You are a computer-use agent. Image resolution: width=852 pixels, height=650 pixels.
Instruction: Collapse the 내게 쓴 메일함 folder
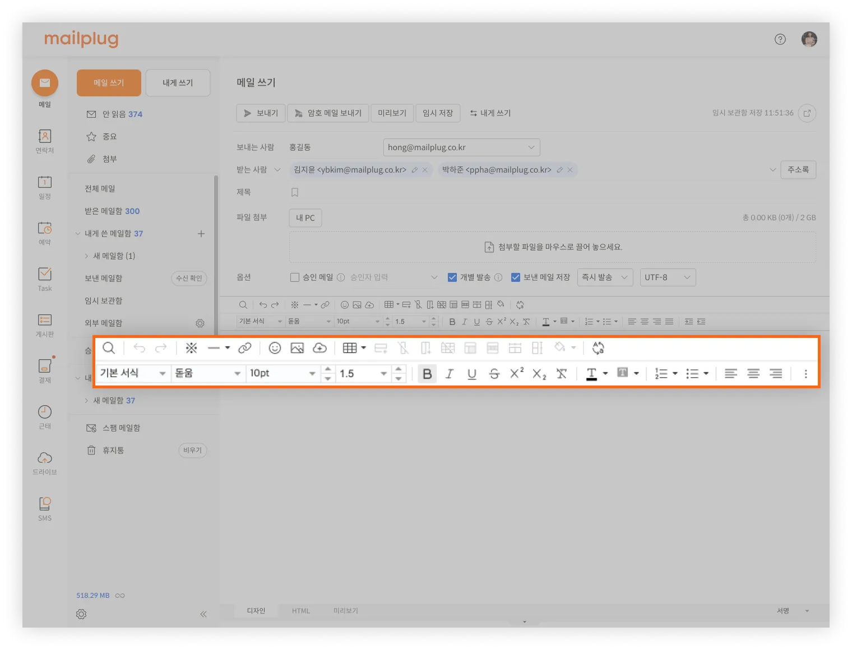(78, 234)
